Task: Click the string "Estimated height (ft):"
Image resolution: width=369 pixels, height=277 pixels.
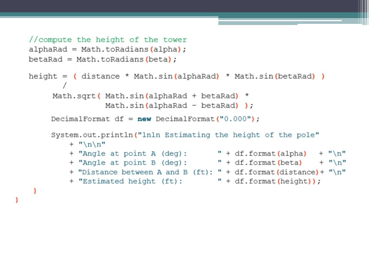Action: tap(150, 181)
